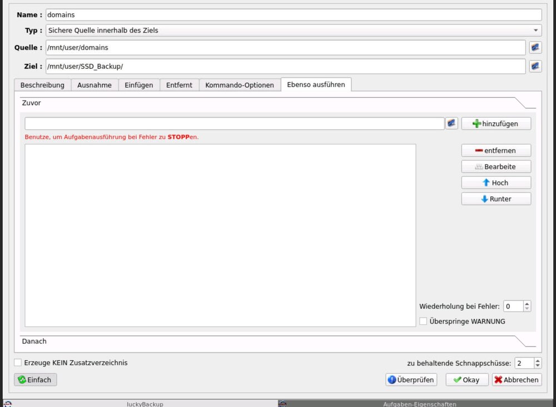Tick Erzeuge KEIN Zusatzverzeichnis checkbox
556x407 pixels.
[18, 363]
